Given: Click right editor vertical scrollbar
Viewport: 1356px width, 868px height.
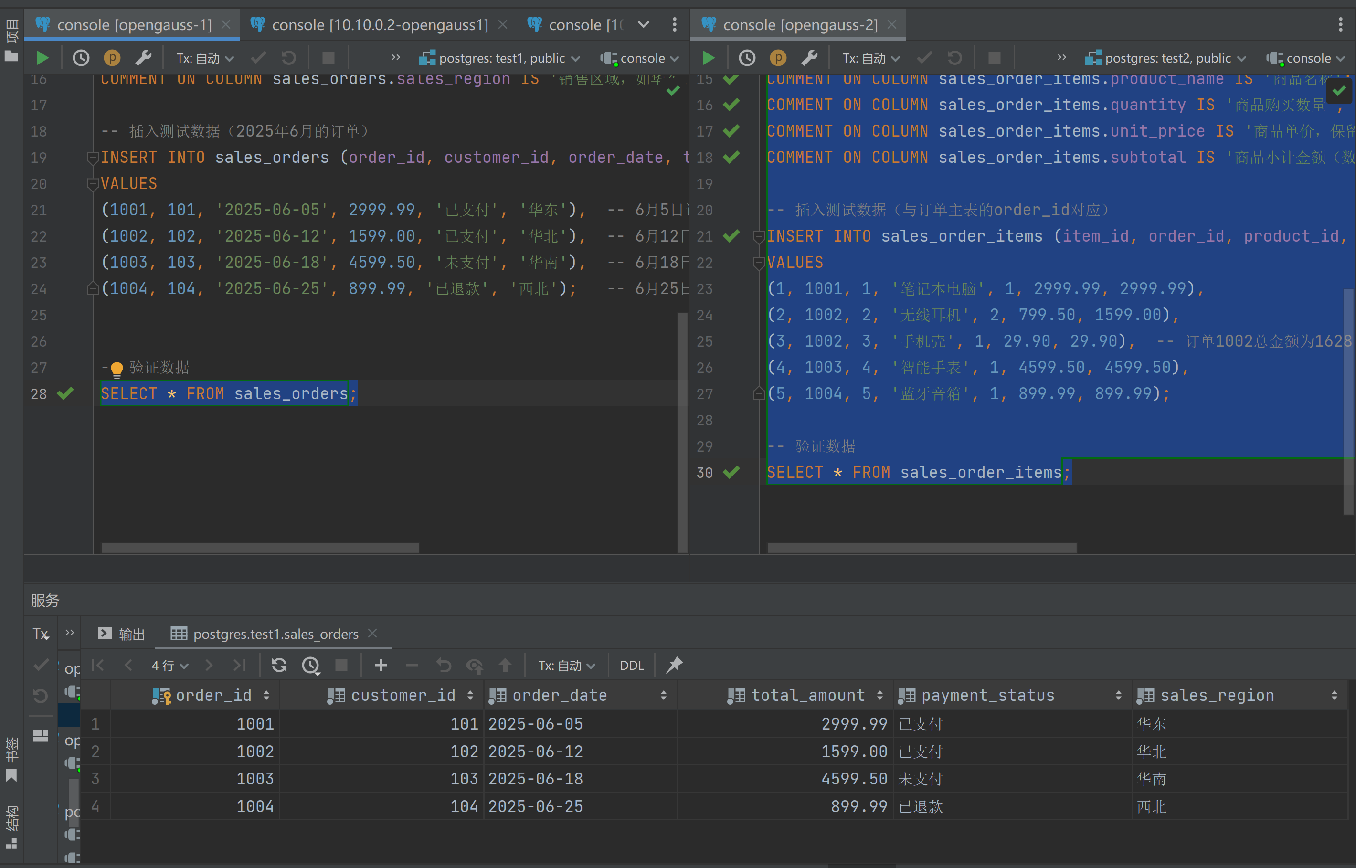Looking at the screenshot, I should point(1349,402).
